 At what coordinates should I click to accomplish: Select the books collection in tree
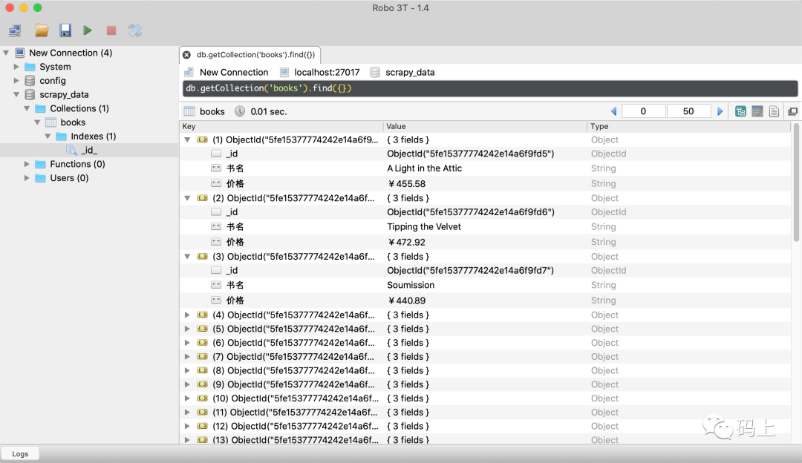(x=73, y=122)
